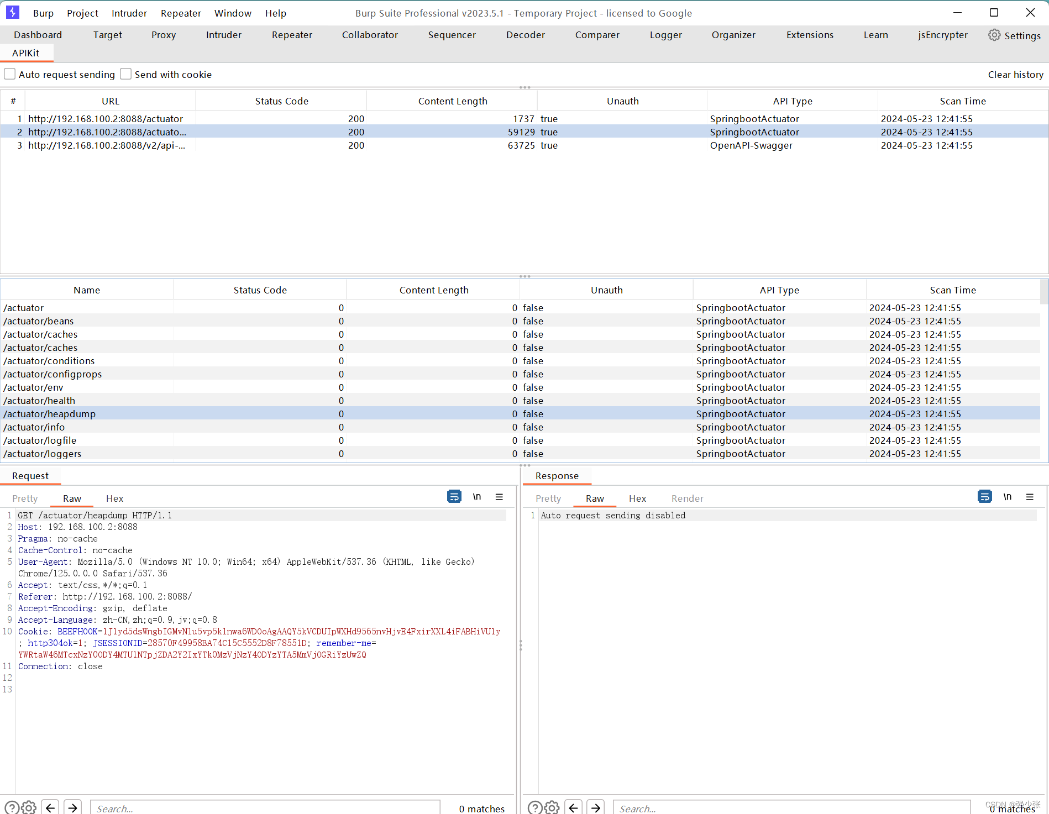The image size is (1049, 814).
Task: Switch Response view to Pretty
Action: click(x=548, y=498)
